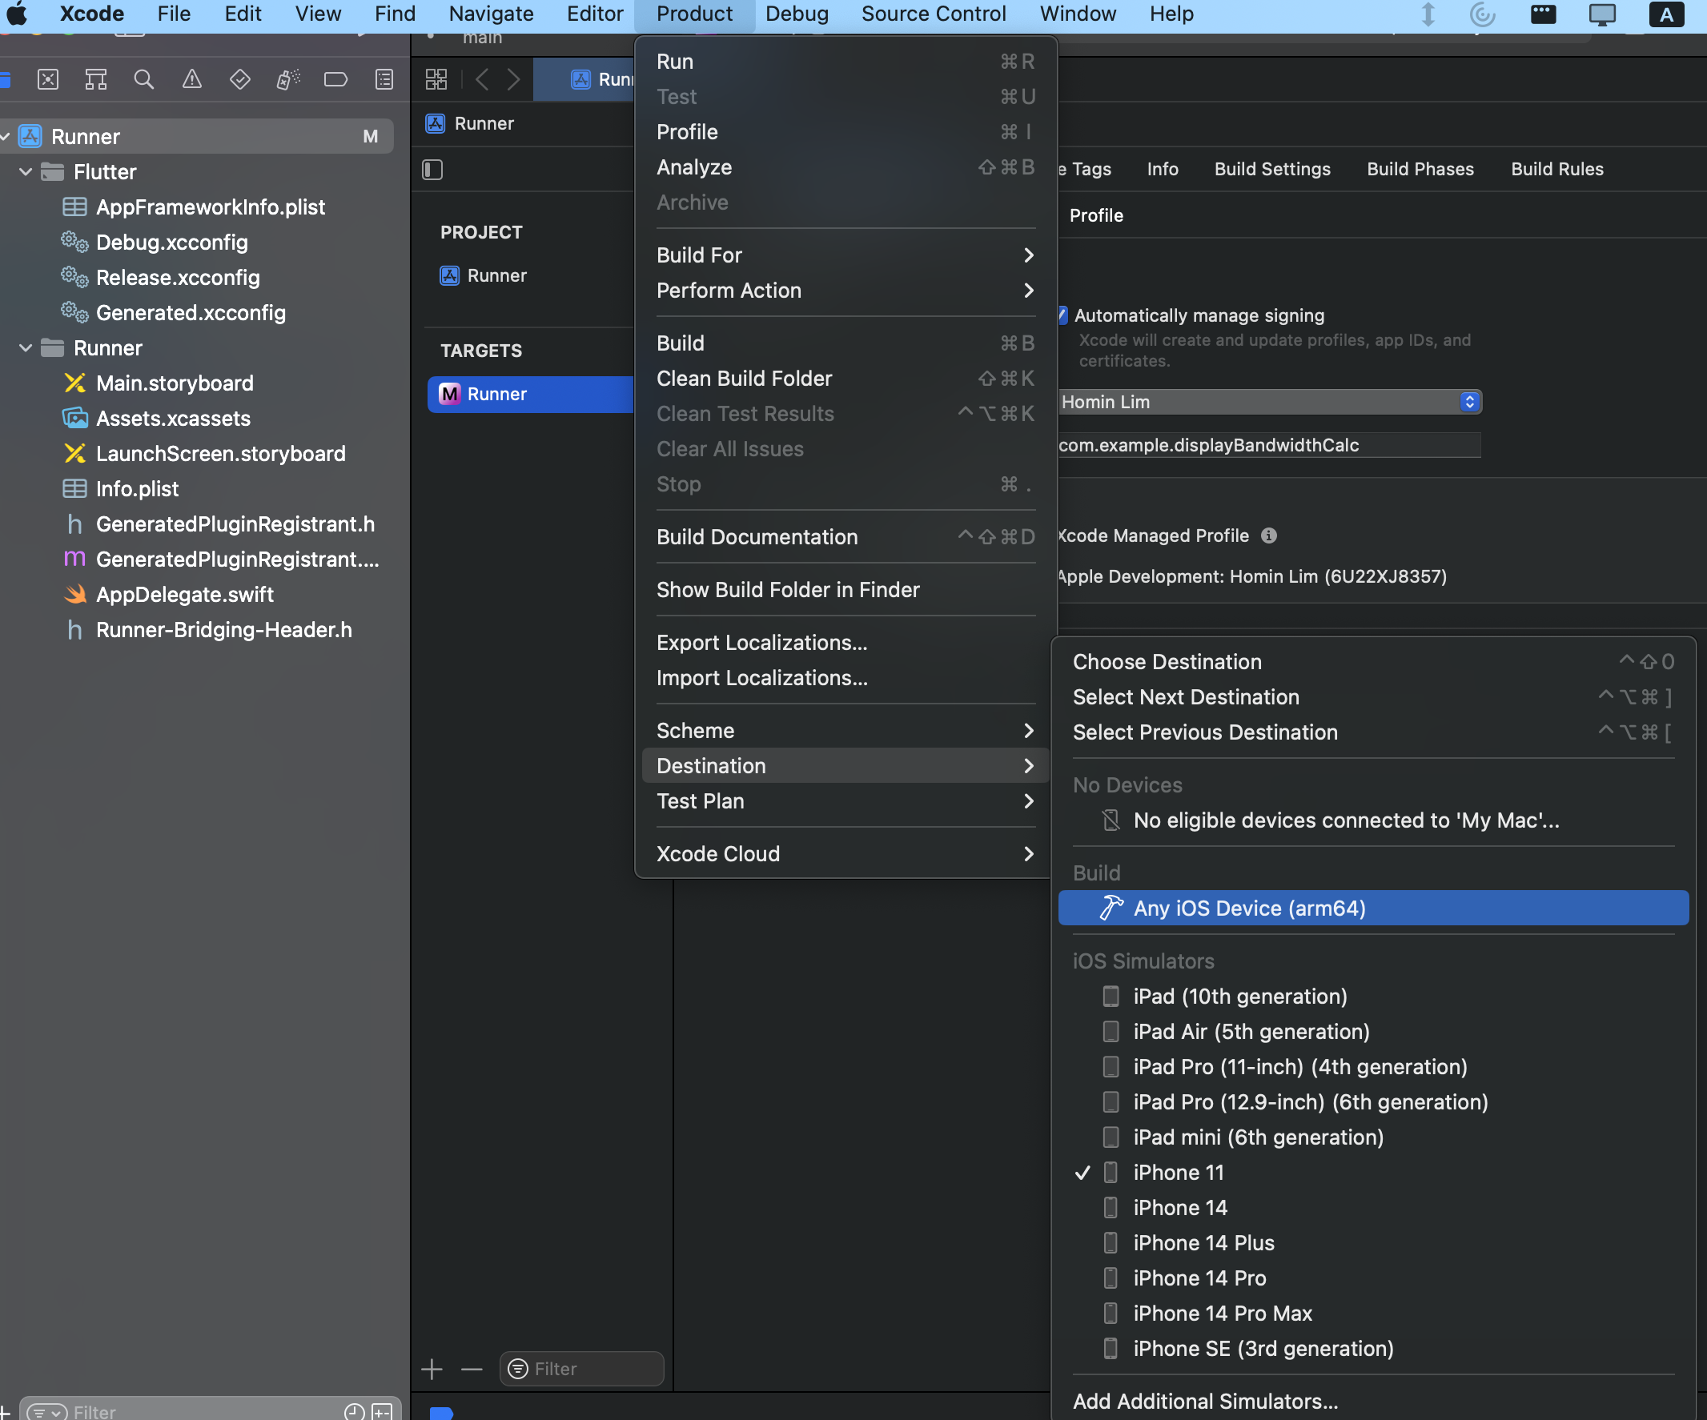Click the plus icon to add target

pos(432,1369)
